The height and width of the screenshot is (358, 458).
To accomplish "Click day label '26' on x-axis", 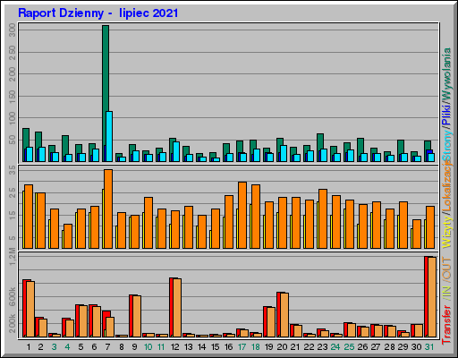I will [x=362, y=347].
